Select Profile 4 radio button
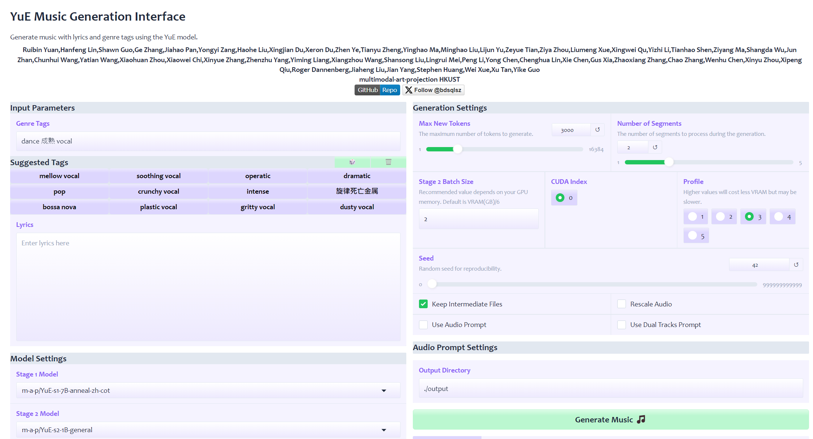This screenshot has width=813, height=439. click(x=779, y=216)
